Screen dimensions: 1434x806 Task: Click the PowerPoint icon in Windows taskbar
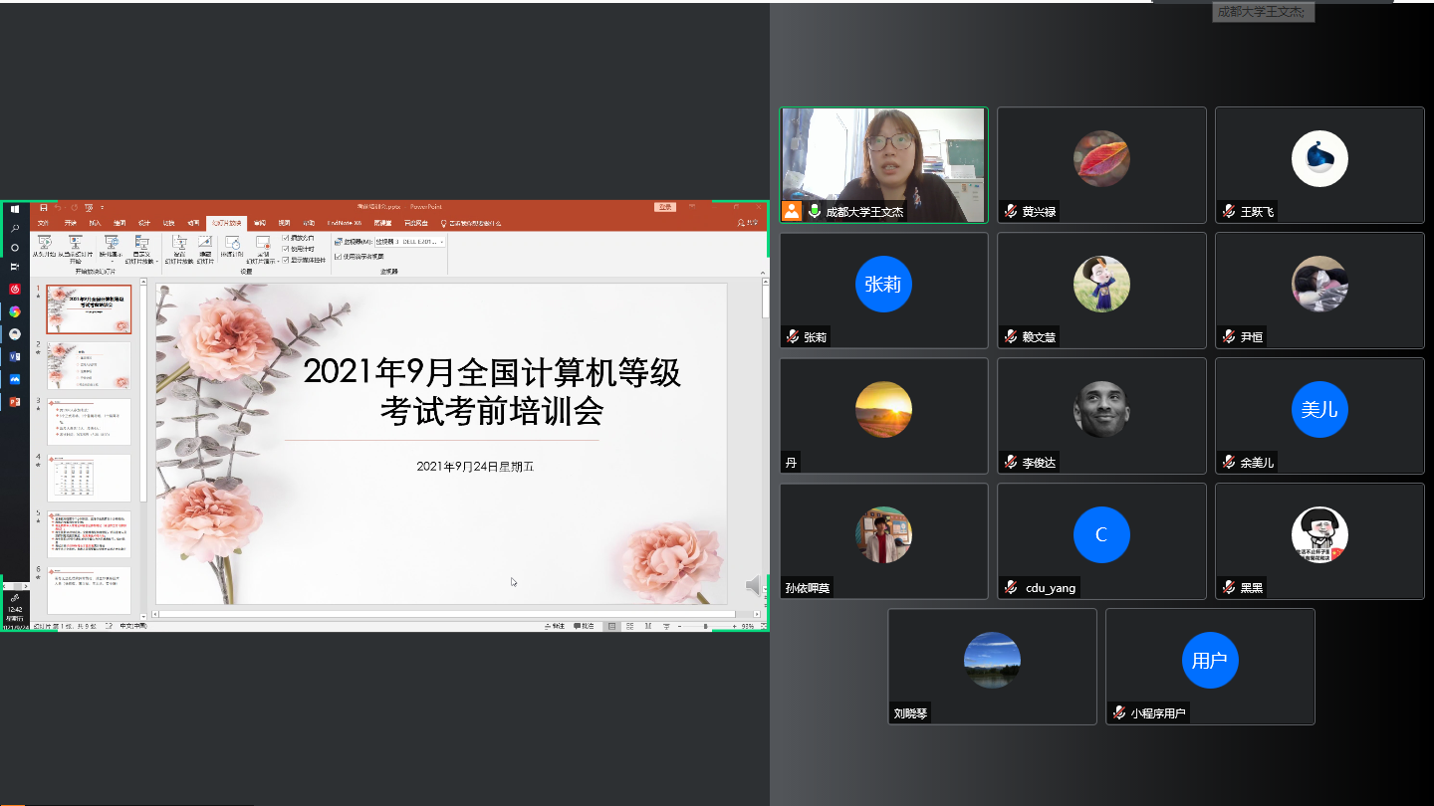(x=14, y=402)
